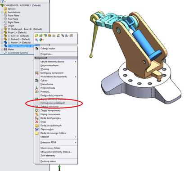Click the Component Properties icon in context toolbar

point(71,36)
